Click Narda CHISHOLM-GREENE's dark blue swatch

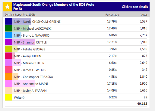tap(8, 21)
